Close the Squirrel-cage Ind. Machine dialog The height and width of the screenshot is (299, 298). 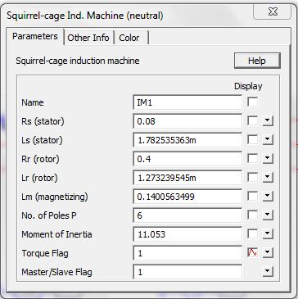pos(272,12)
